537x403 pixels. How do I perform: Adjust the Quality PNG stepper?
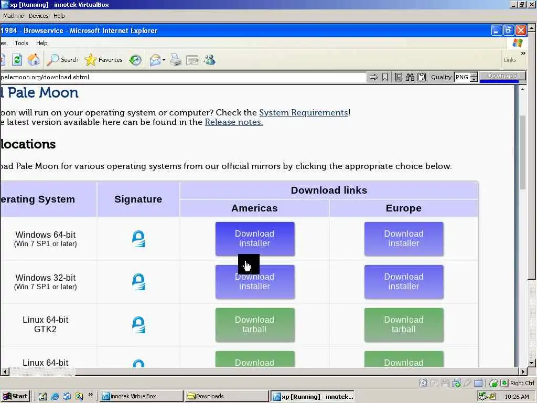(474, 77)
